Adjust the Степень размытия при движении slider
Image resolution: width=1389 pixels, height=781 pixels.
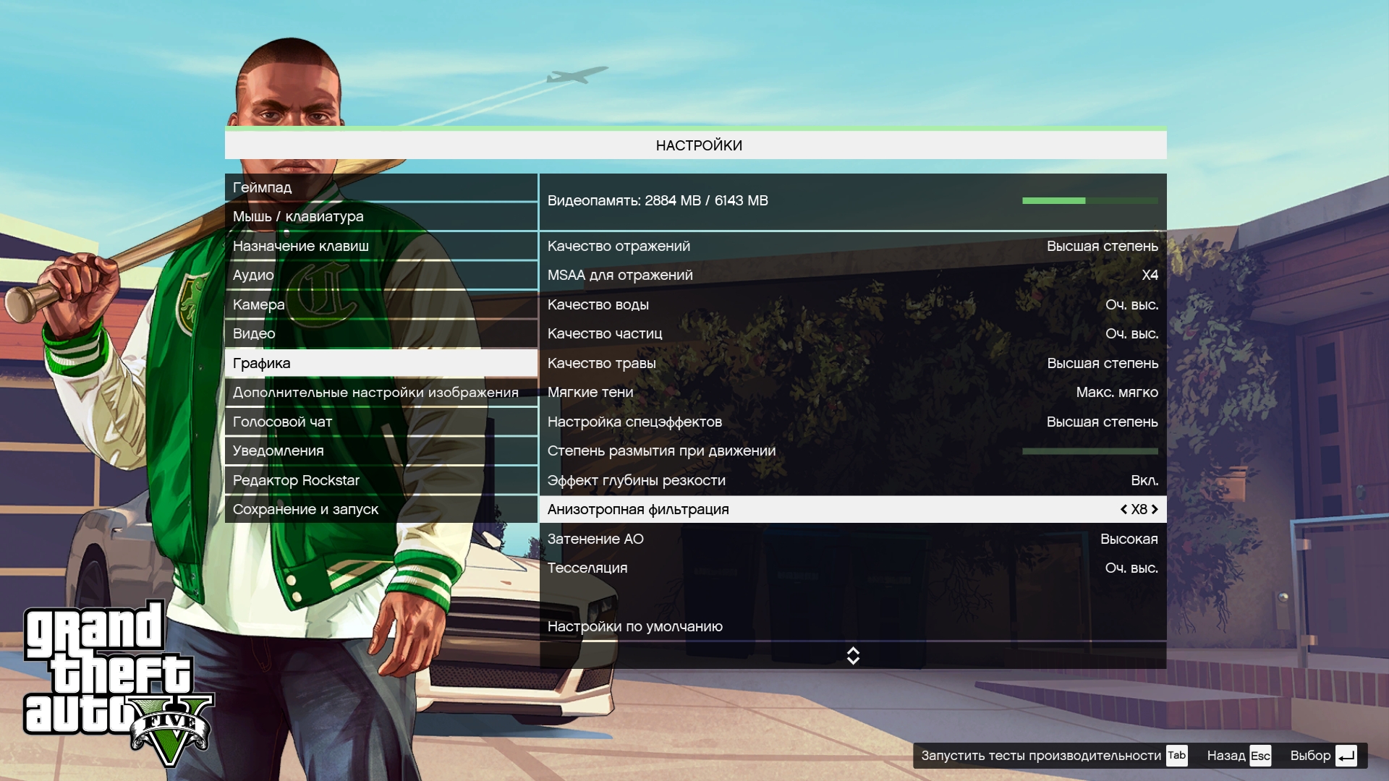pos(1090,451)
